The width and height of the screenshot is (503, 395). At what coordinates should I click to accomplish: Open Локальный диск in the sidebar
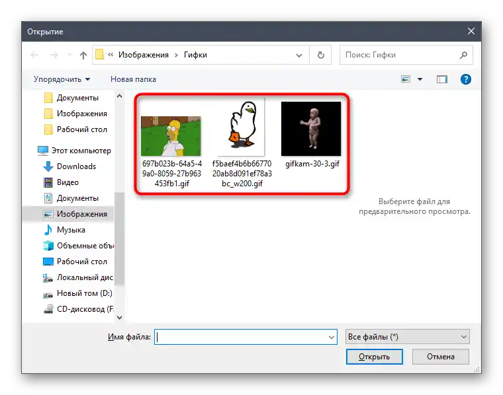pyautogui.click(x=78, y=277)
